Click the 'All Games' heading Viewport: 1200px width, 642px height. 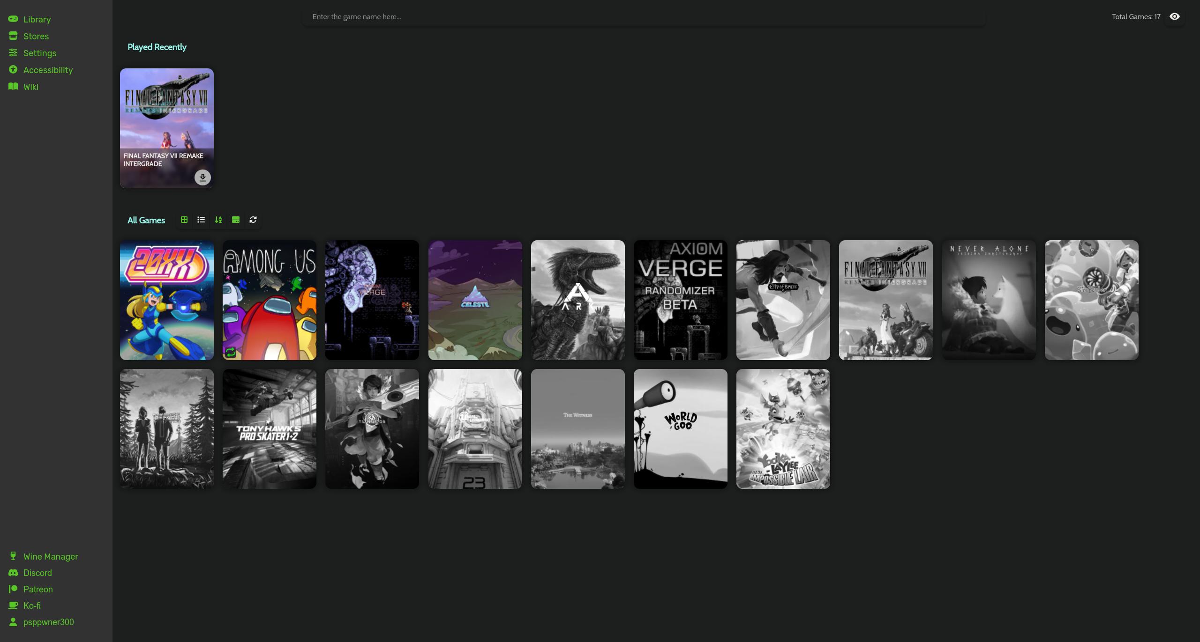[x=146, y=220]
